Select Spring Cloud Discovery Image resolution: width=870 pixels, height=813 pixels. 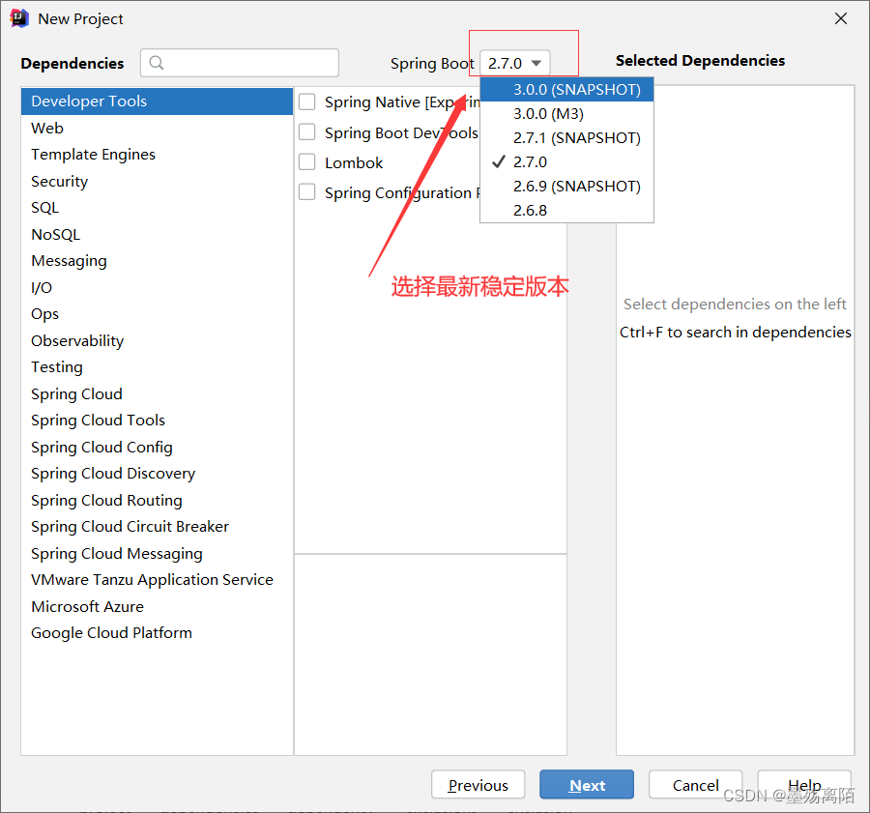pyautogui.click(x=157, y=474)
